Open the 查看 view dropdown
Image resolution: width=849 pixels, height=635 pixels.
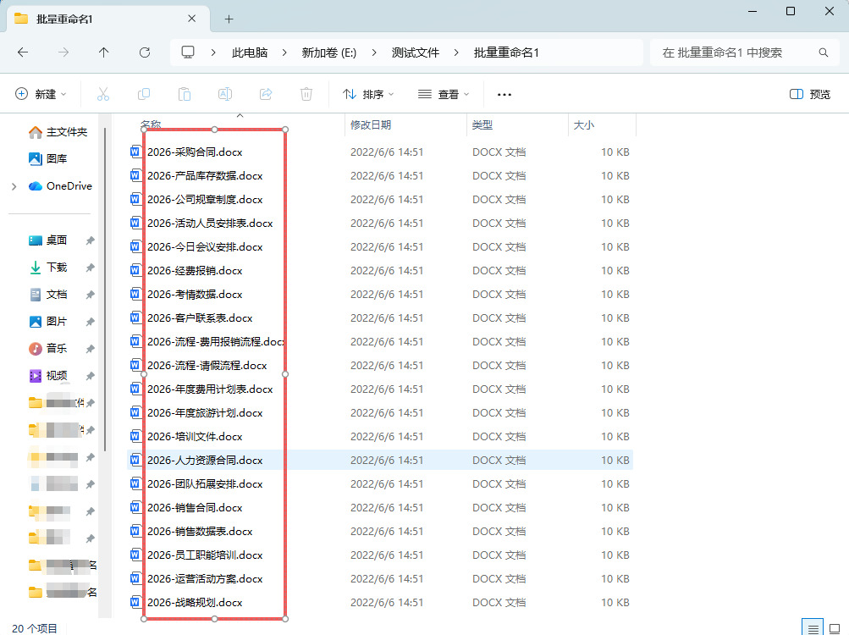(444, 94)
